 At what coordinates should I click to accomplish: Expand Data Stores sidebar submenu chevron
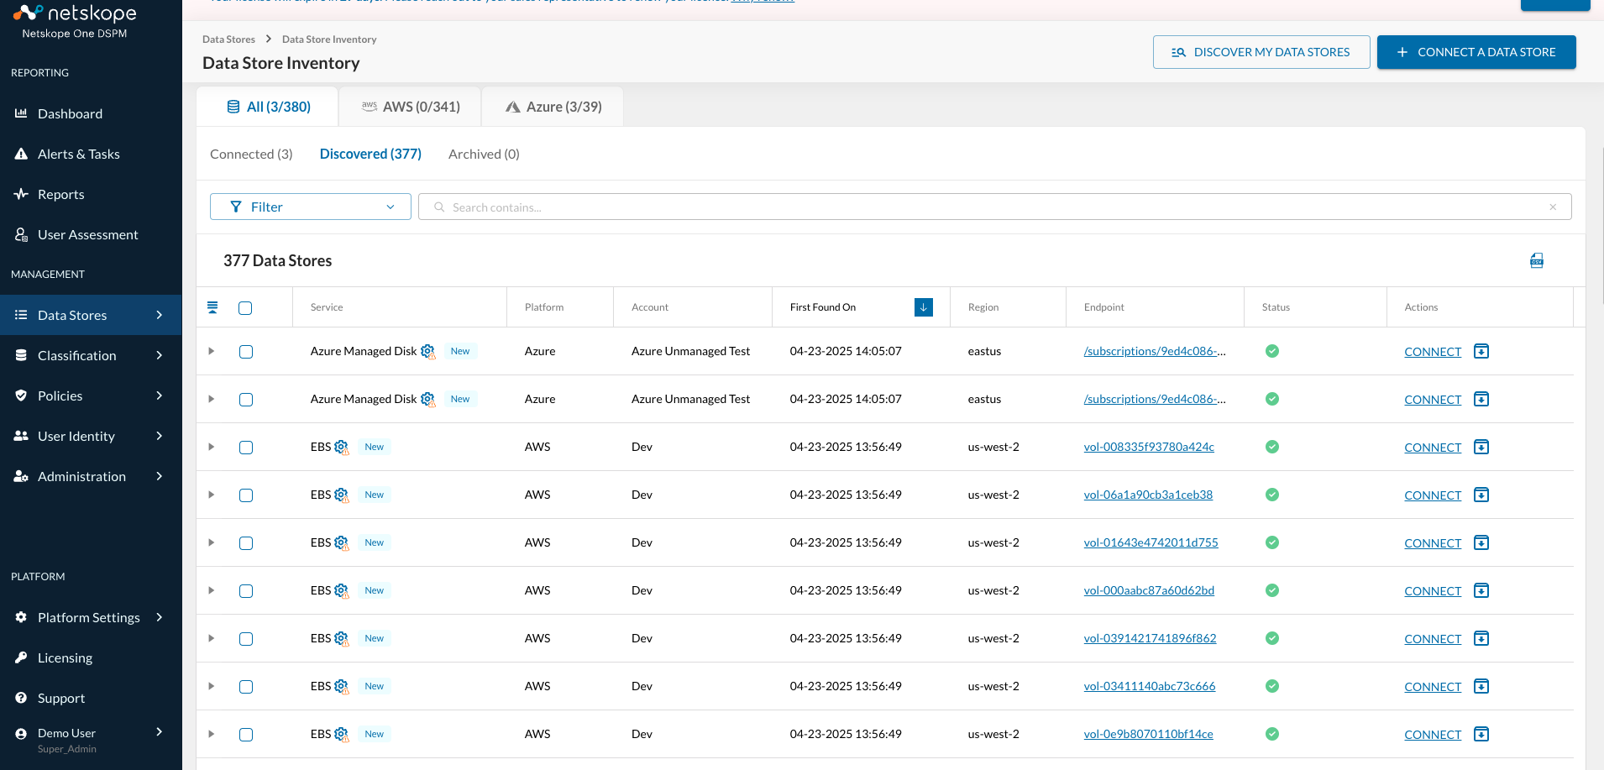pos(160,315)
